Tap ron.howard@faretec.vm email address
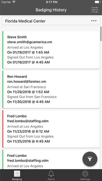The image size is (102, 181). 27,81
